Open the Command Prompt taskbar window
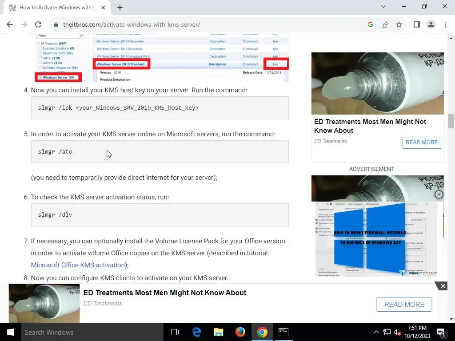455x341 pixels. click(283, 332)
